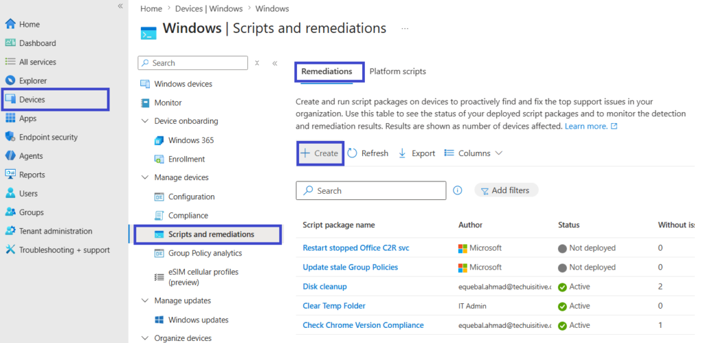This screenshot has height=343, width=701.
Task: Click the Users person icon
Action: [x=10, y=193]
